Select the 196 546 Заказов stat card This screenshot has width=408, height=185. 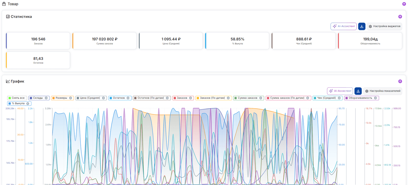tap(38, 41)
